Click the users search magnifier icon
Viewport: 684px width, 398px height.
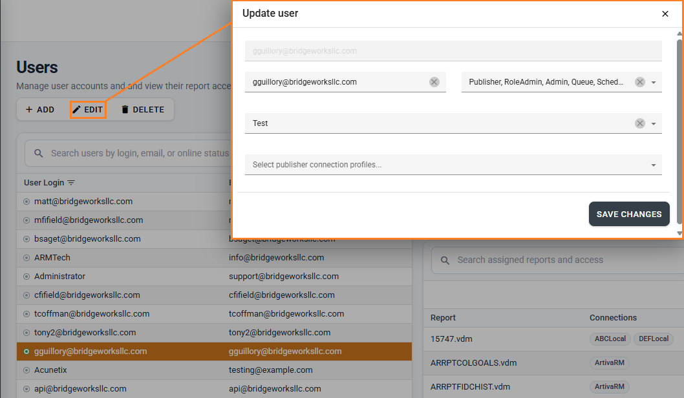pyautogui.click(x=38, y=153)
